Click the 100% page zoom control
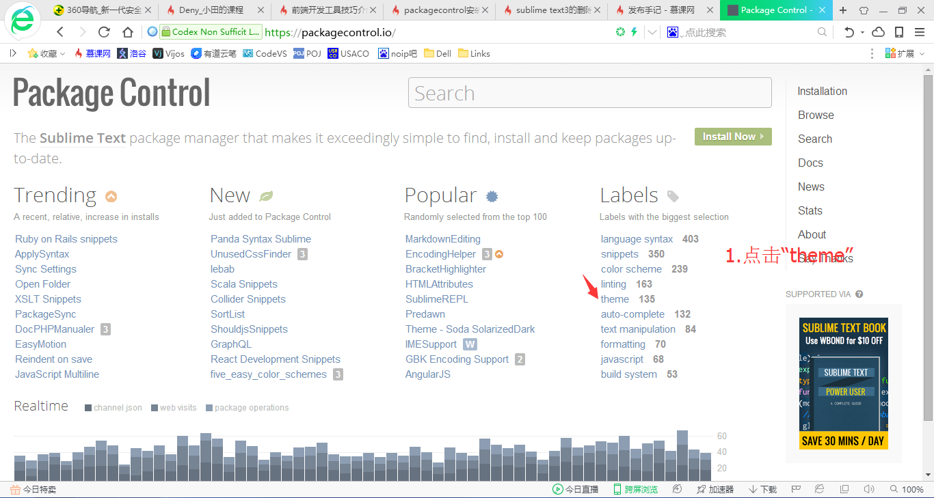This screenshot has width=934, height=498. click(907, 489)
